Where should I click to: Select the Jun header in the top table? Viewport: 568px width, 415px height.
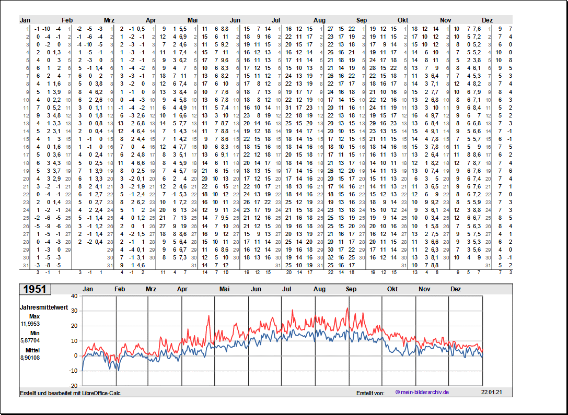tap(235, 20)
